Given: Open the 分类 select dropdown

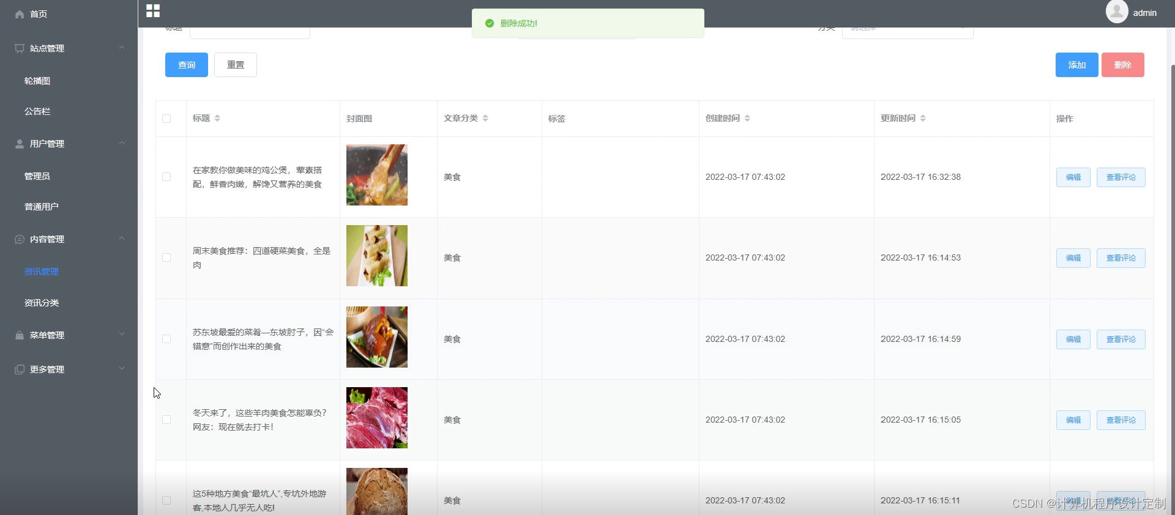Looking at the screenshot, I should coord(908,32).
